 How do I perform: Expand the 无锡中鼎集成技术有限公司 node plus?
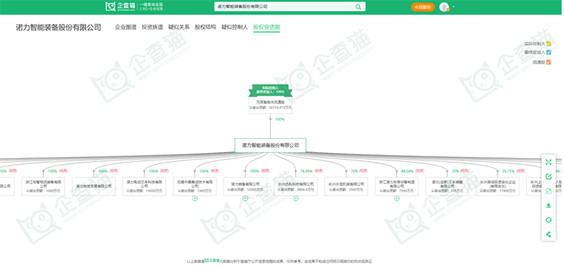click(194, 198)
